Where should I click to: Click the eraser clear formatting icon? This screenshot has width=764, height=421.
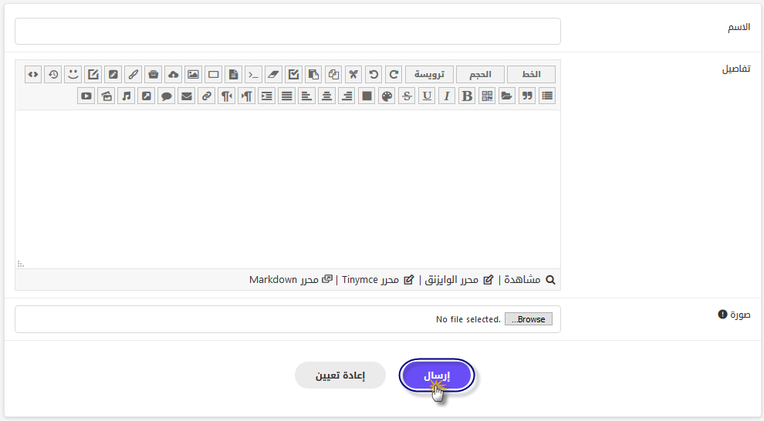point(273,75)
